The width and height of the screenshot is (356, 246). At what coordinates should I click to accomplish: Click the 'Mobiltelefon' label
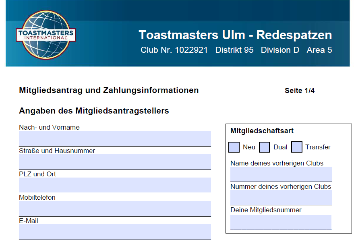pos(37,197)
